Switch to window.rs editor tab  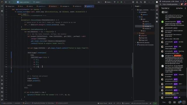(x=77, y=6)
